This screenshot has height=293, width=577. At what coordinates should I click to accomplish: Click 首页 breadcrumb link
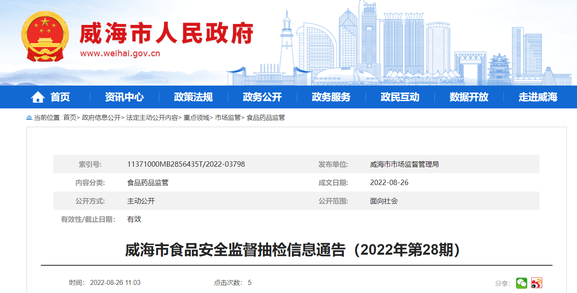click(x=70, y=118)
